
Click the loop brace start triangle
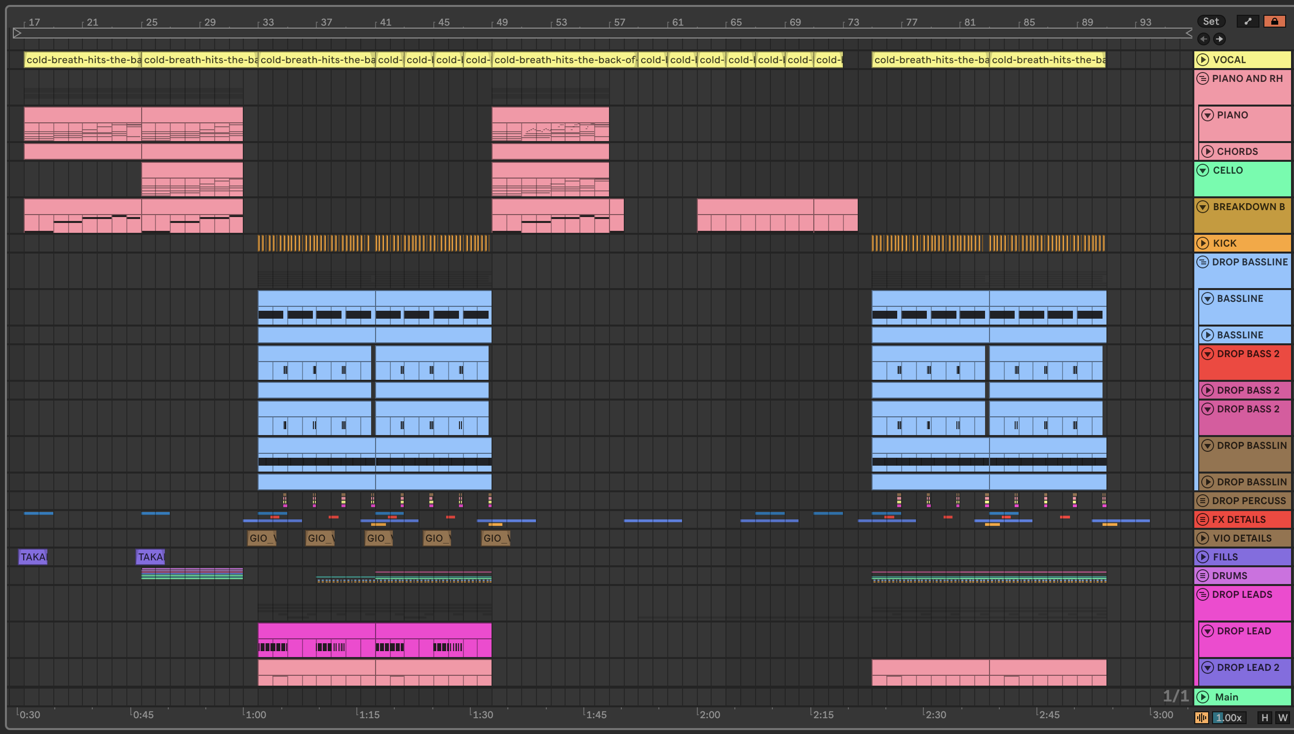[x=17, y=33]
